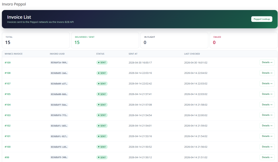
Task: Open invoice link #103
Action: (x=8, y=115)
